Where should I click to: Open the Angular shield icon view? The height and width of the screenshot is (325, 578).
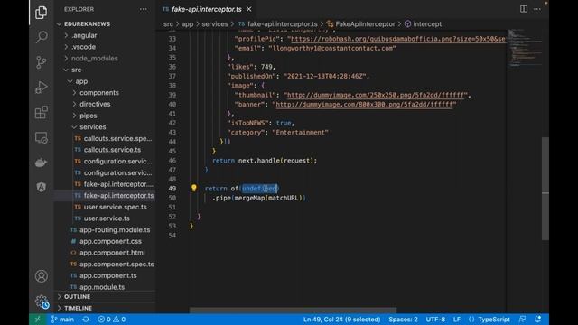point(41,187)
